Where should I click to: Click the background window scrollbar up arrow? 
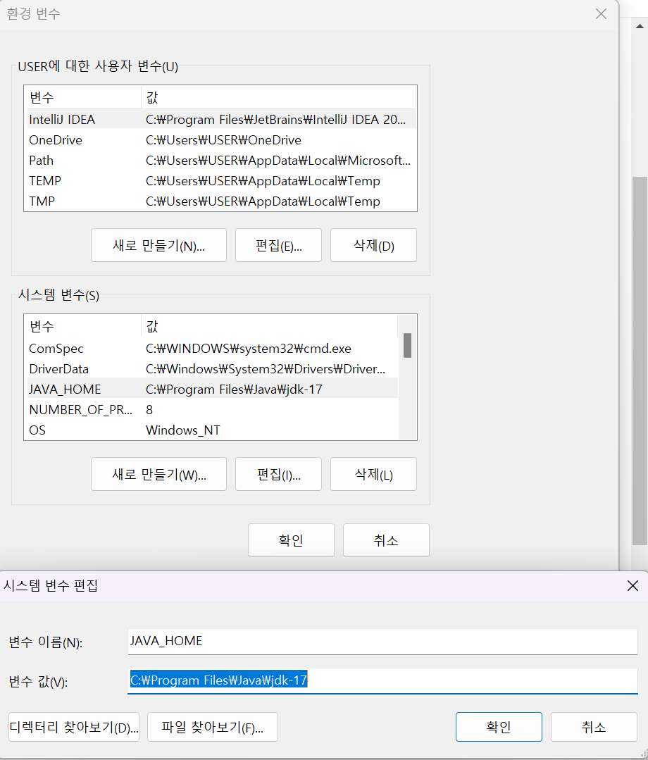coord(640,26)
